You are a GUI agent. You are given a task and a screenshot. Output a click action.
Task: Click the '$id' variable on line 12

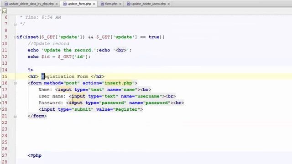(x=46, y=56)
